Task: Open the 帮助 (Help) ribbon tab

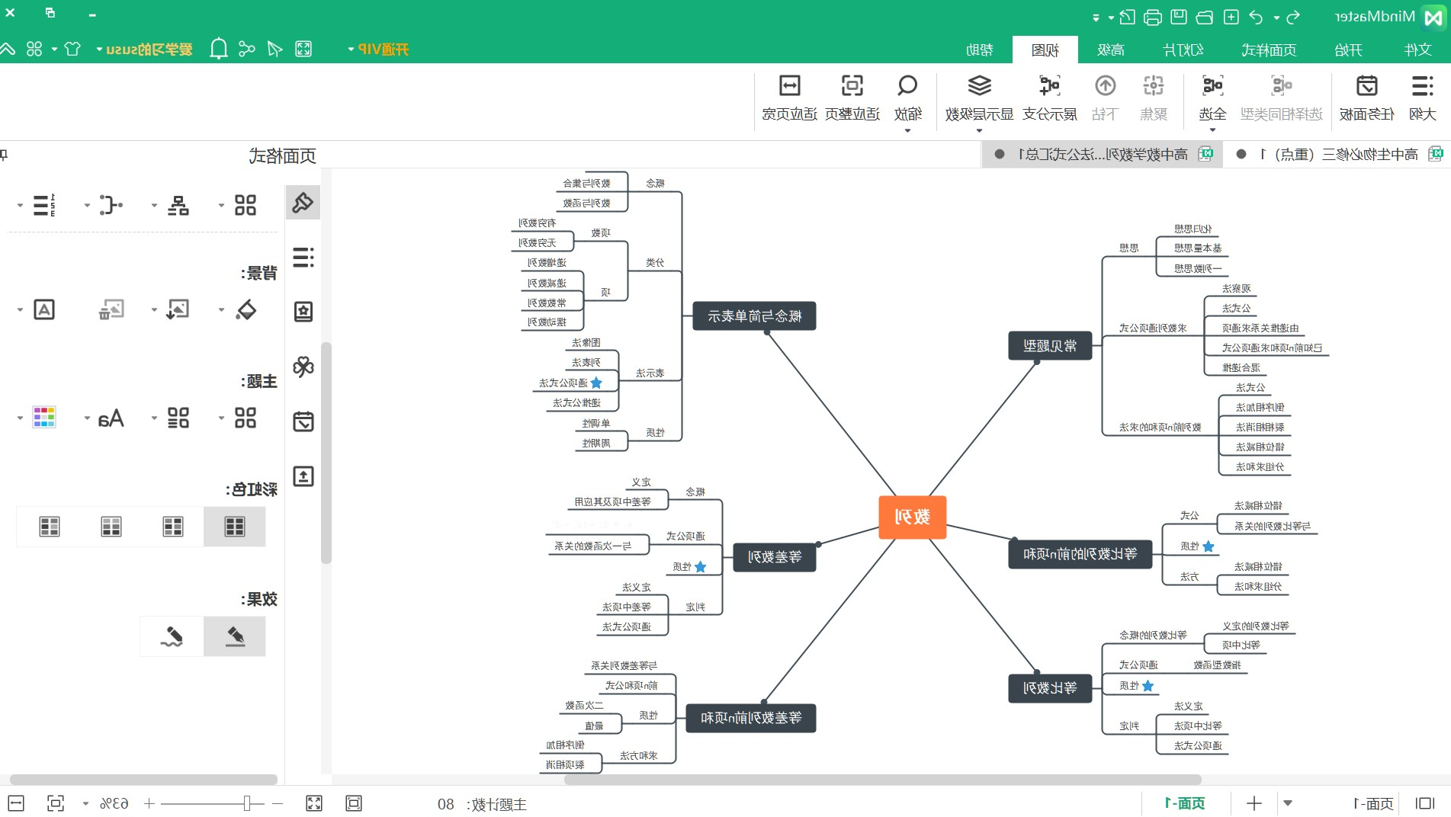Action: [980, 50]
